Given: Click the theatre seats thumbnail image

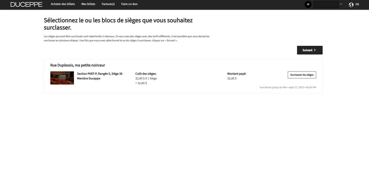Looking at the screenshot, I should click(62, 78).
